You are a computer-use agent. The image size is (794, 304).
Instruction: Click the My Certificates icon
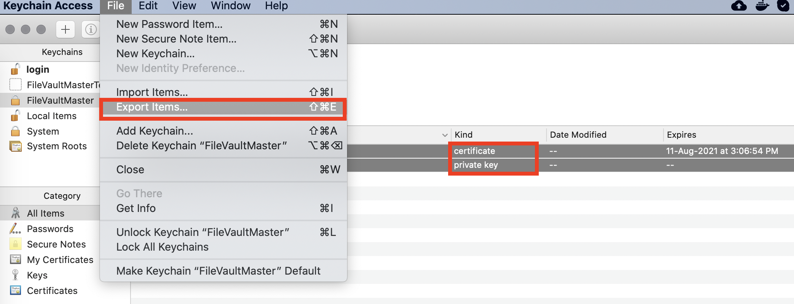click(15, 260)
